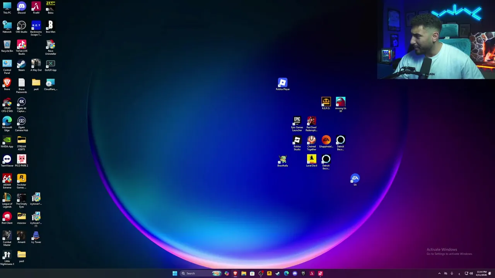Image resolution: width=495 pixels, height=278 pixels.
Task: Select the Epic Games Launcher icon
Action: tap(297, 124)
